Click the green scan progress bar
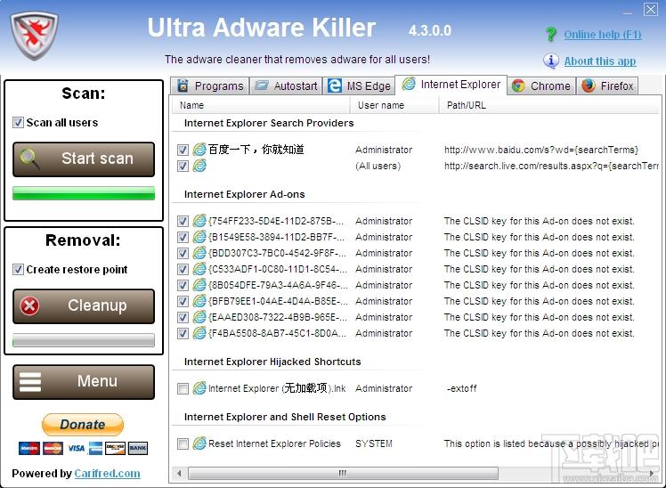This screenshot has width=666, height=488. [x=84, y=193]
